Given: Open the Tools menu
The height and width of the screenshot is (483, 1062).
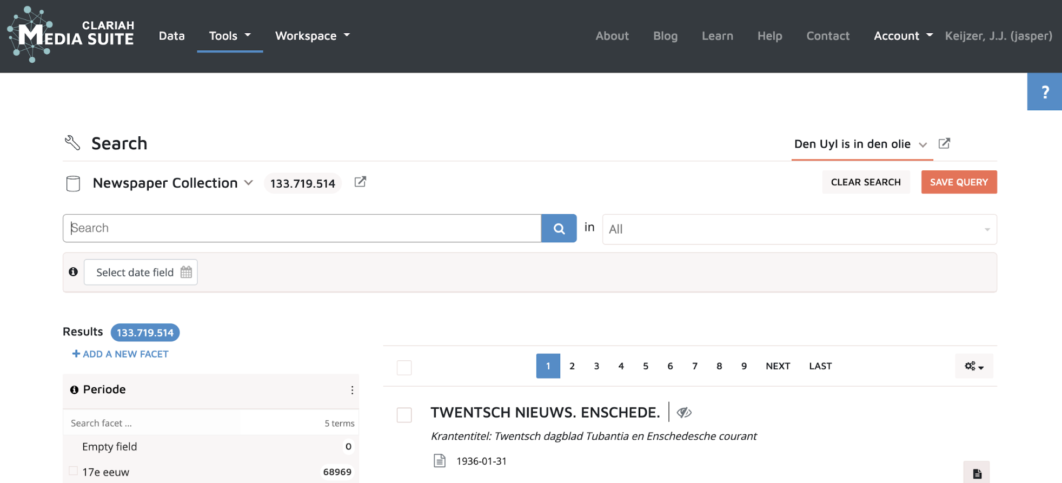Looking at the screenshot, I should (x=230, y=36).
